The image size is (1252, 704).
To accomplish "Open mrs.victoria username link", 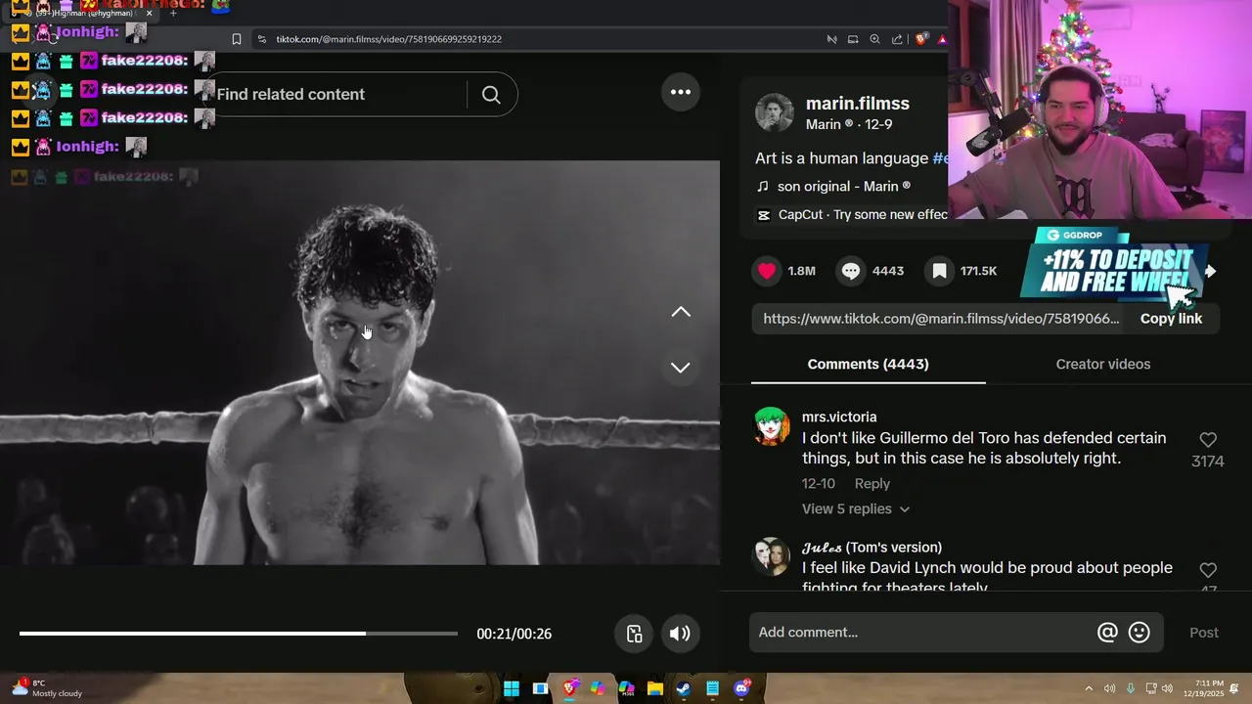I will [839, 418].
